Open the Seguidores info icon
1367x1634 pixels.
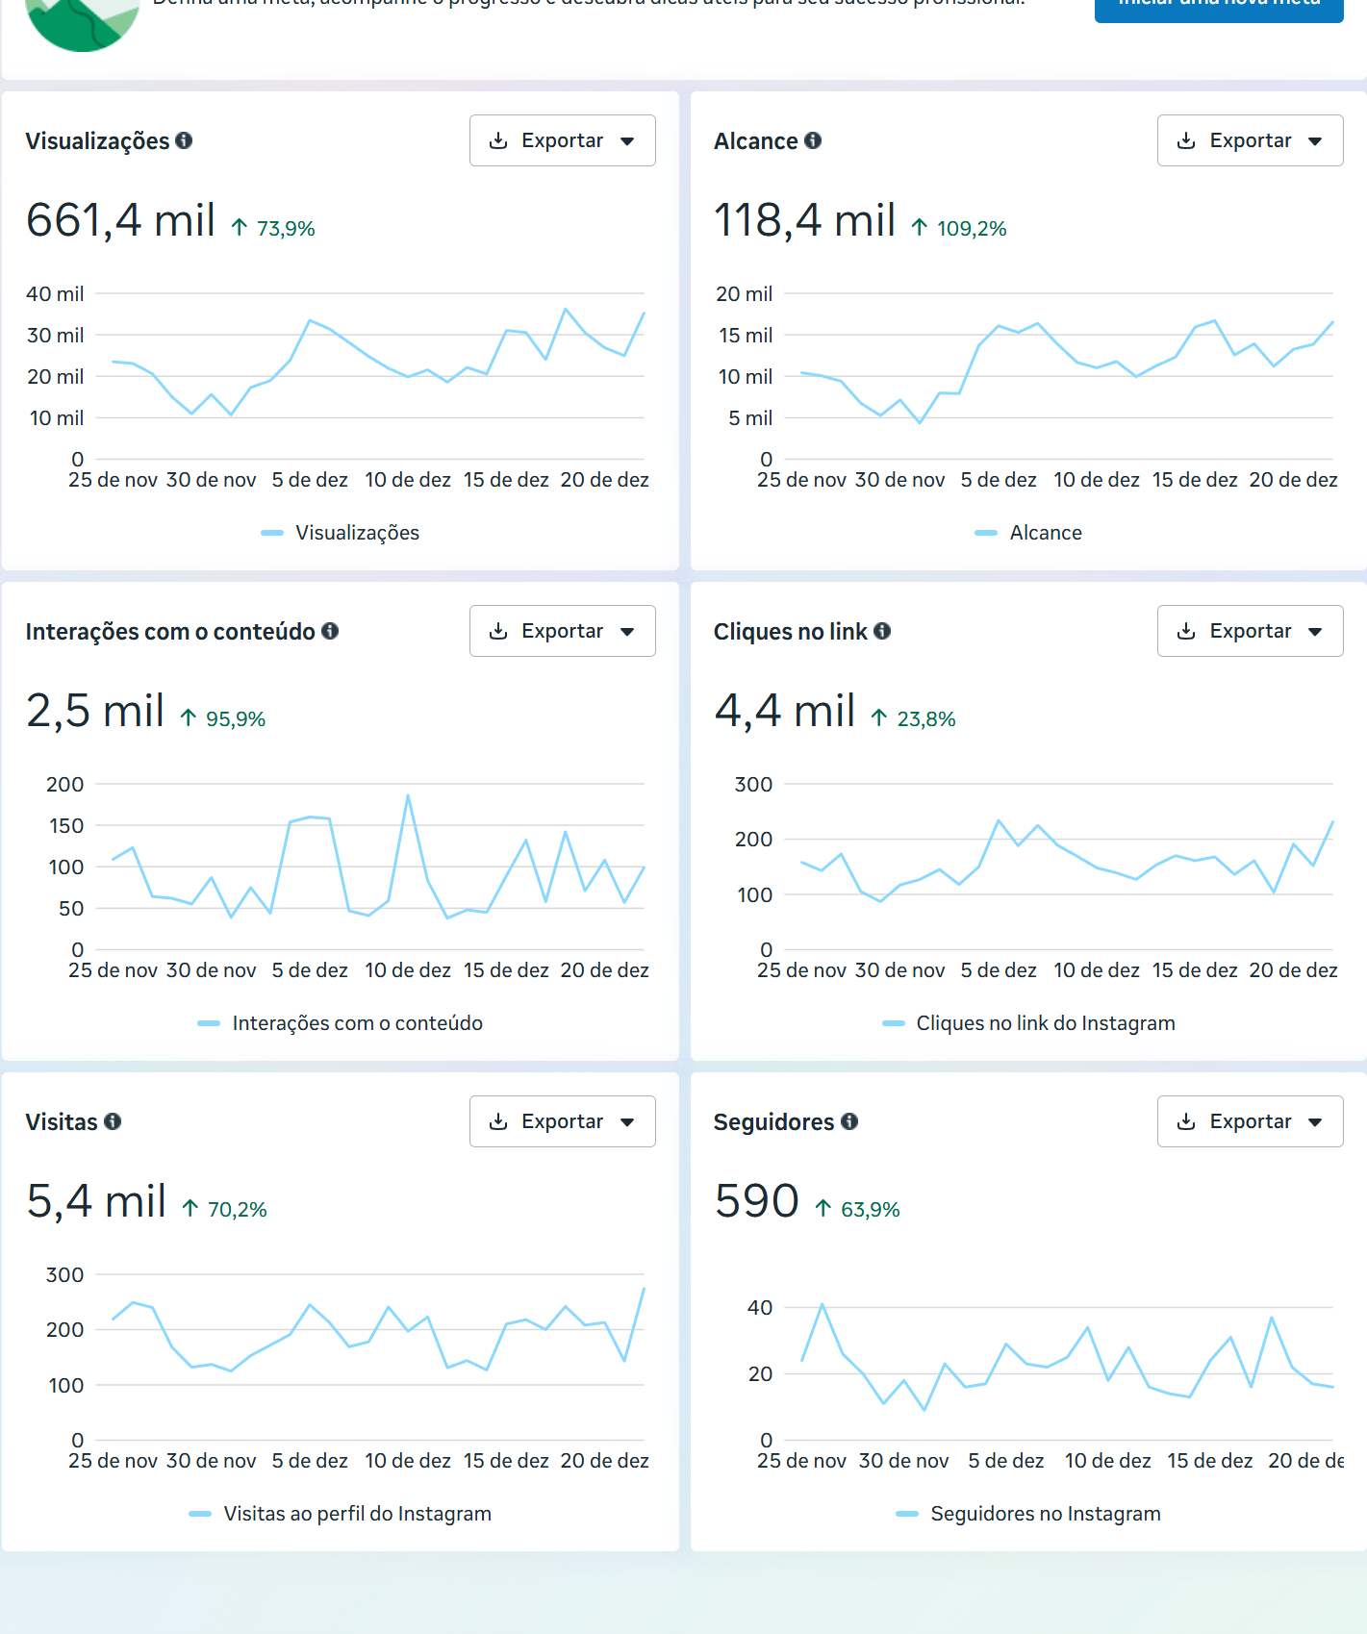pyautogui.click(x=849, y=1121)
